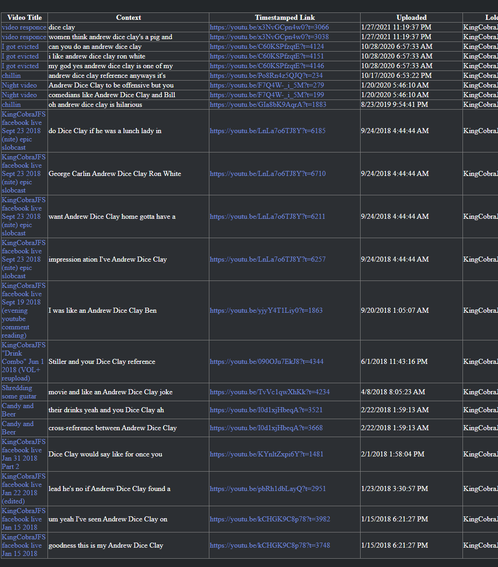The width and height of the screenshot is (498, 567).
Task: Click upload date '9/20/2018 1:05:07 AM'
Action: click(x=395, y=310)
